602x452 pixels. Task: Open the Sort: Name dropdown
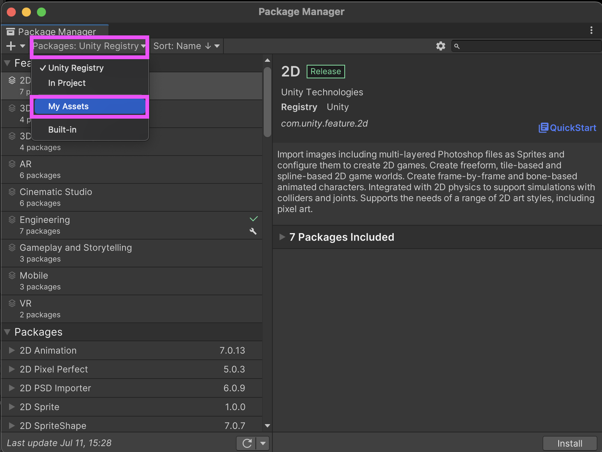[186, 46]
